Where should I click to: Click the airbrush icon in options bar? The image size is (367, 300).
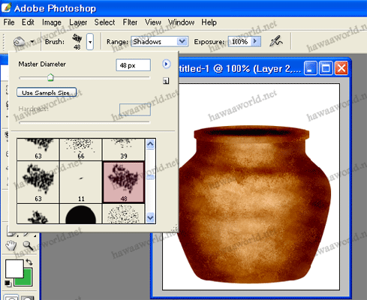(x=276, y=41)
